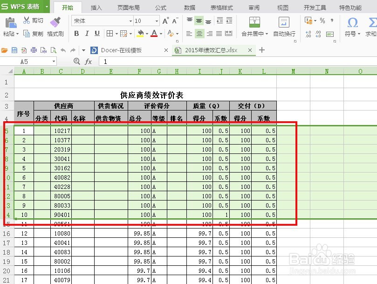This screenshot has width=377, height=284.
Task: Expand the Merge and Center dropdown arrow
Action: click(267, 34)
